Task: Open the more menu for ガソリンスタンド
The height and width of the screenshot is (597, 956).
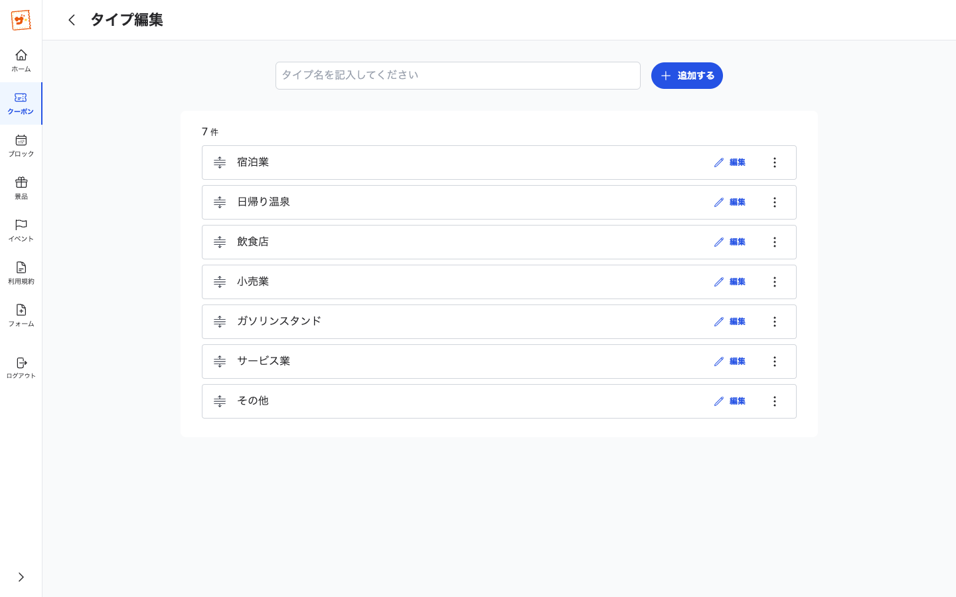Action: point(775,322)
